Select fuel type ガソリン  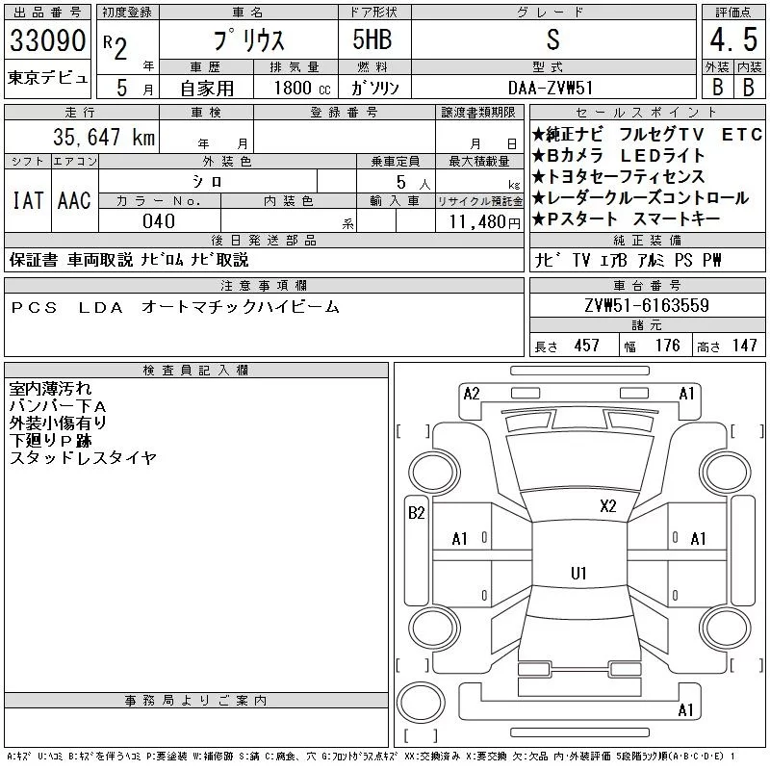click(374, 88)
